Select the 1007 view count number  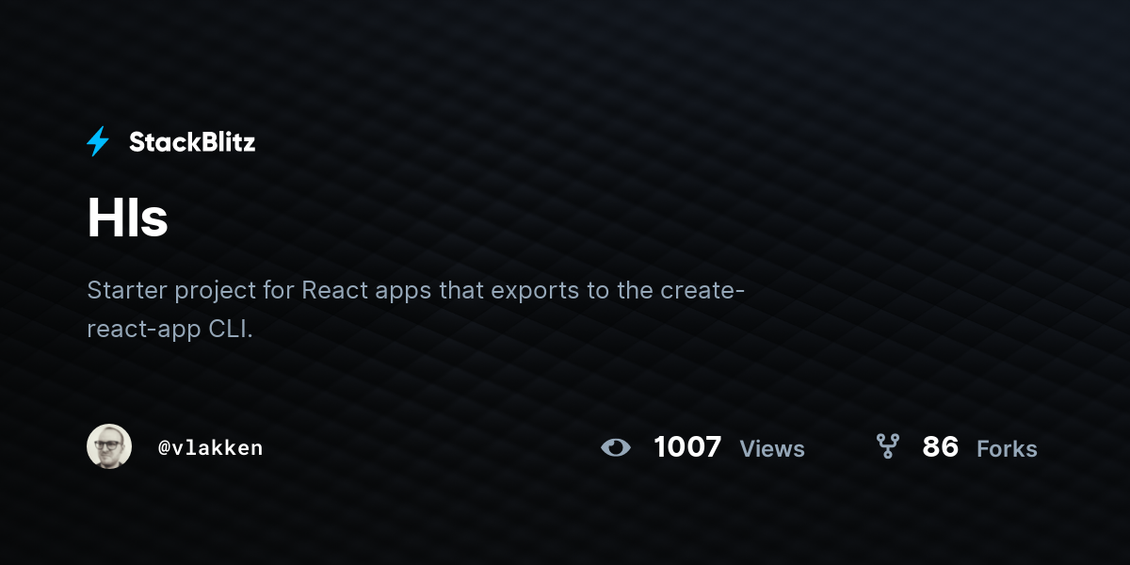(687, 446)
